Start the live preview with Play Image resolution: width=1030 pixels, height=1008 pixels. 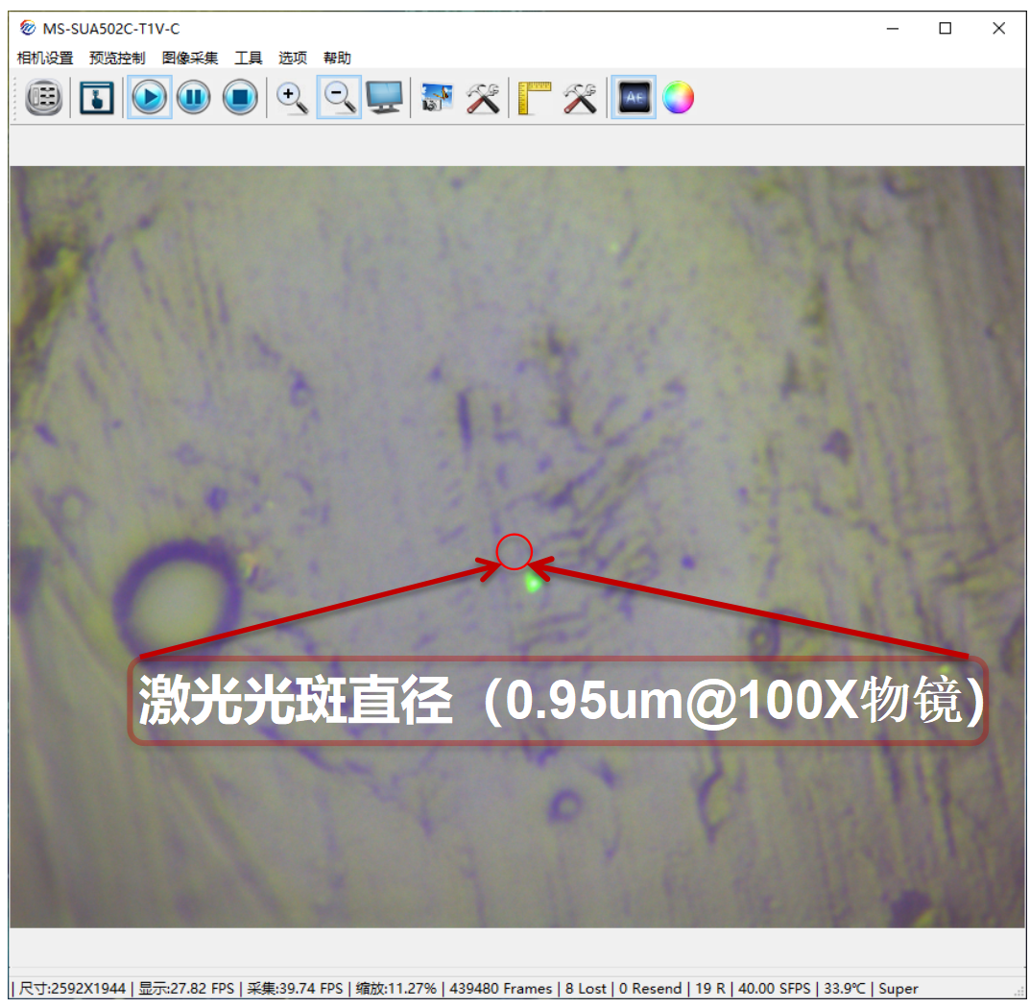tap(149, 98)
